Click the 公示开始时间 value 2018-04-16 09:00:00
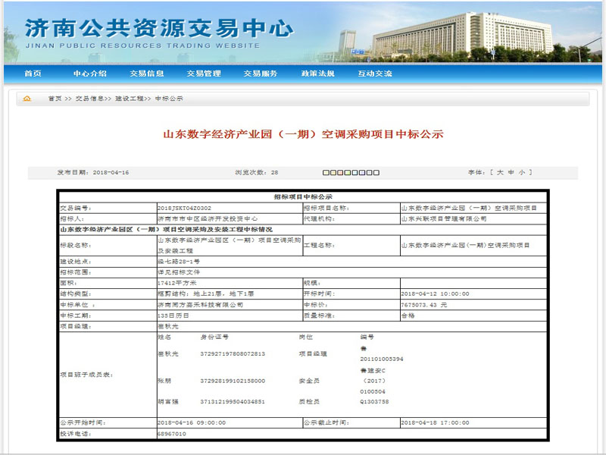The image size is (606, 455). [192, 423]
